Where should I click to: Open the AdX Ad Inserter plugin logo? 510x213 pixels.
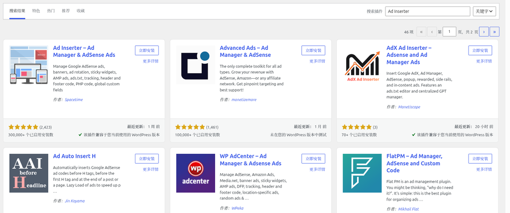[363, 65]
